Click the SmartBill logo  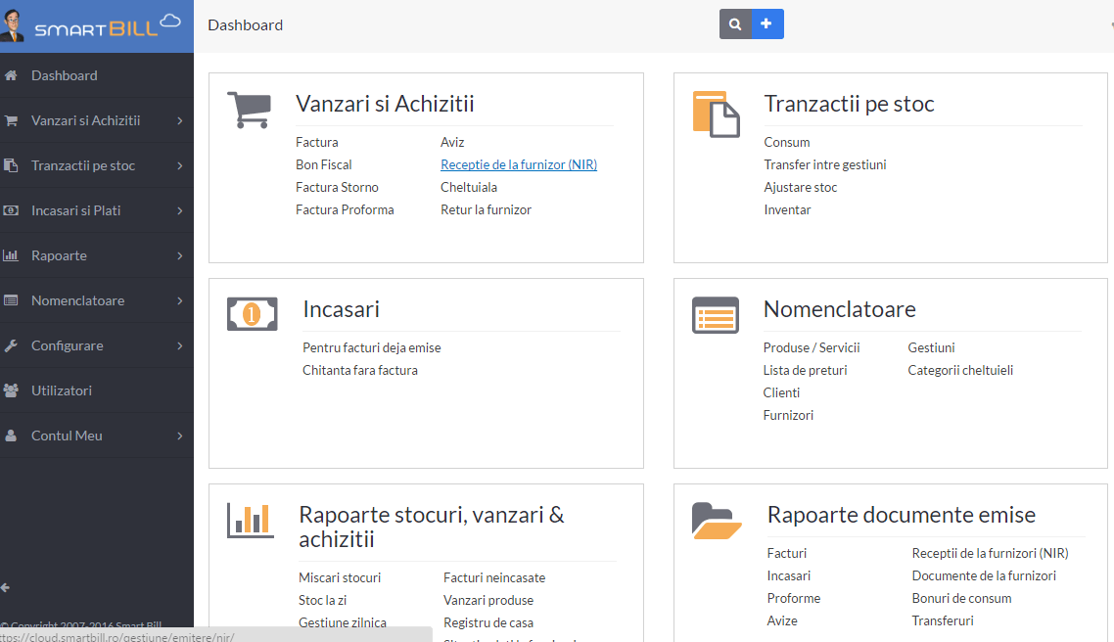[x=90, y=25]
